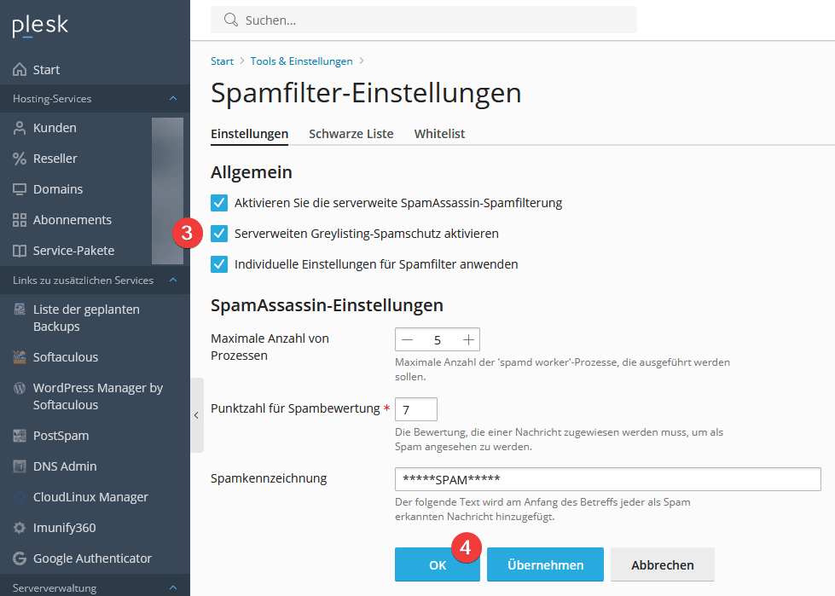The height and width of the screenshot is (596, 835).
Task: Collapse the Hosting-Services sidebar section
Action: click(173, 99)
